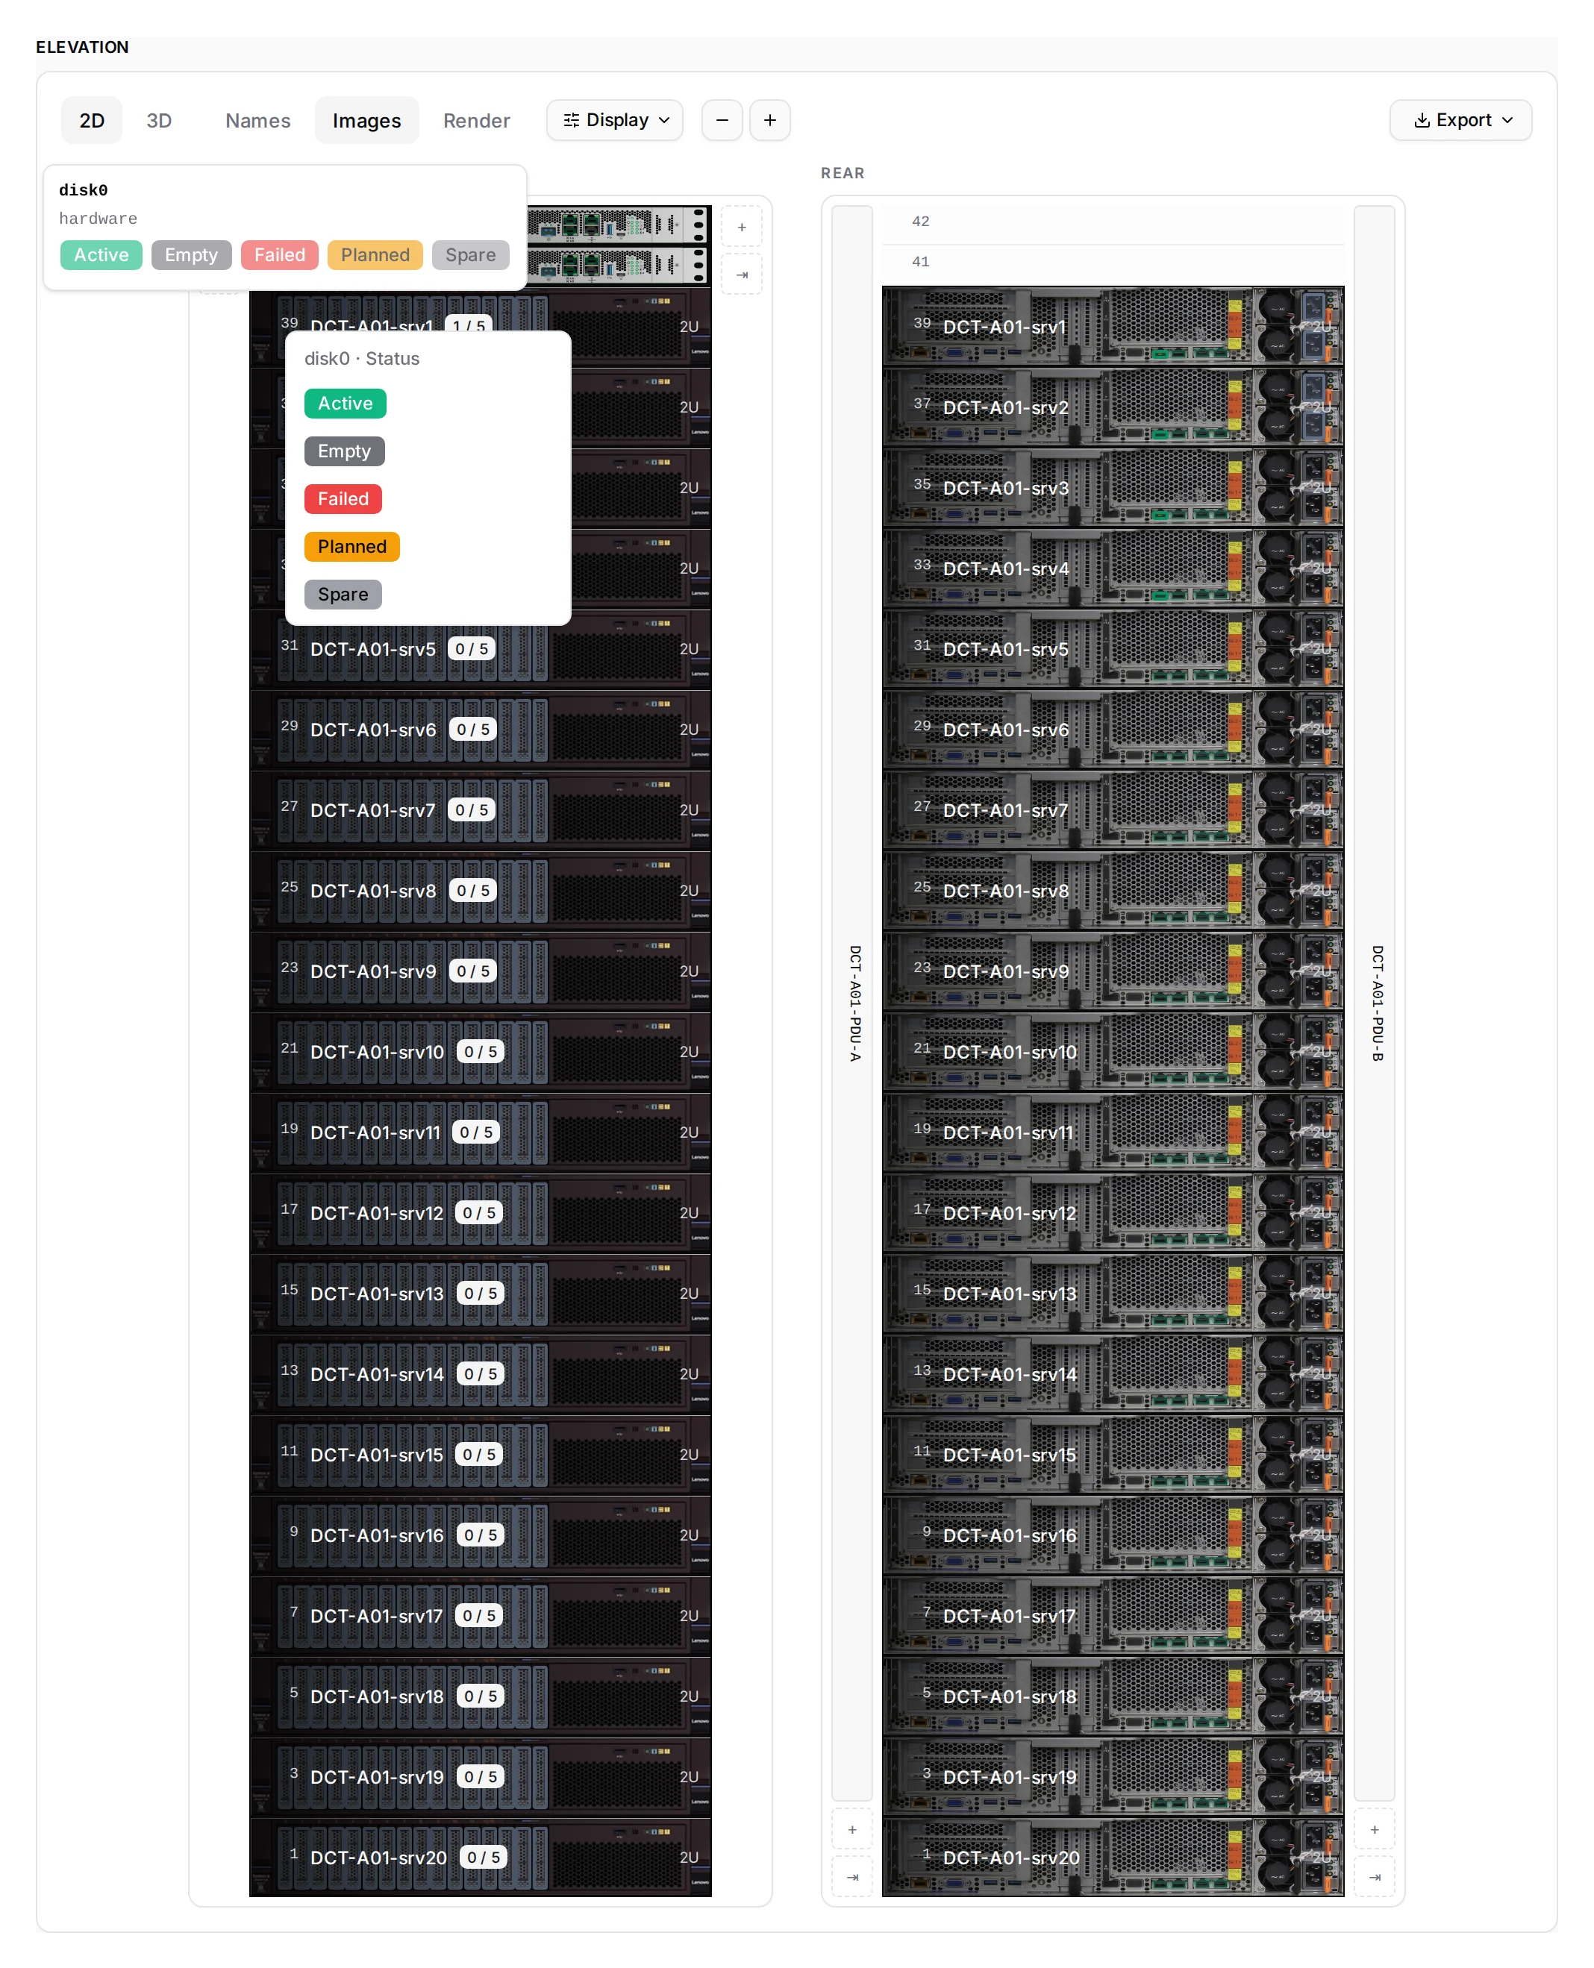Choose Active in disk0 Status menu
Screen dimensions: 1594x1968
[x=346, y=403]
